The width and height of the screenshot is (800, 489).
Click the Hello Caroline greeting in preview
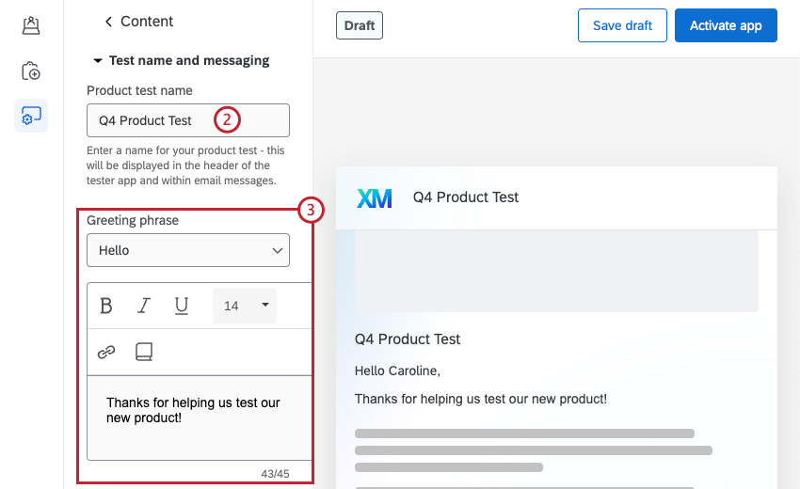coord(397,371)
